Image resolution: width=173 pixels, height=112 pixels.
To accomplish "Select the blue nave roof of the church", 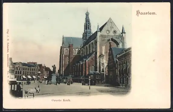I will (73, 42).
